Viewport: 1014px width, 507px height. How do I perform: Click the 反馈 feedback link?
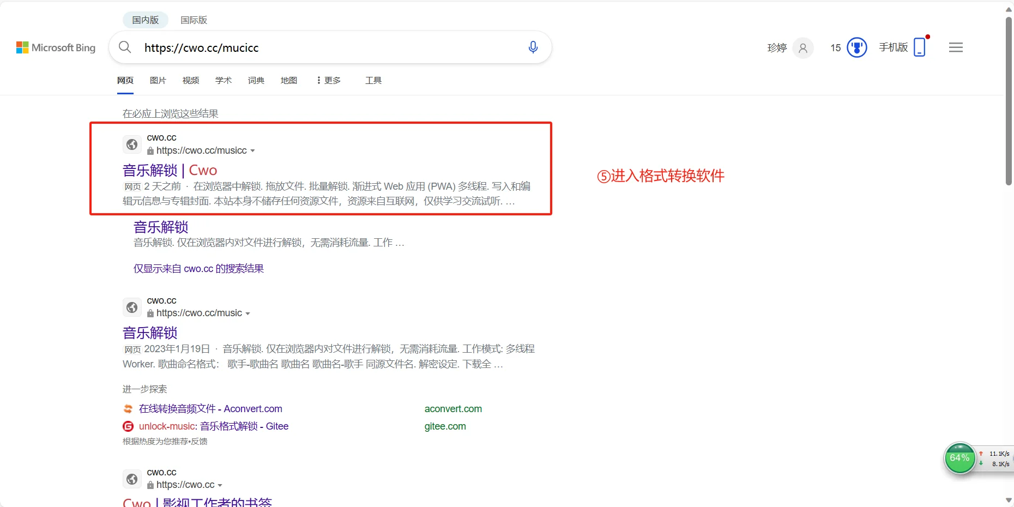pyautogui.click(x=200, y=442)
